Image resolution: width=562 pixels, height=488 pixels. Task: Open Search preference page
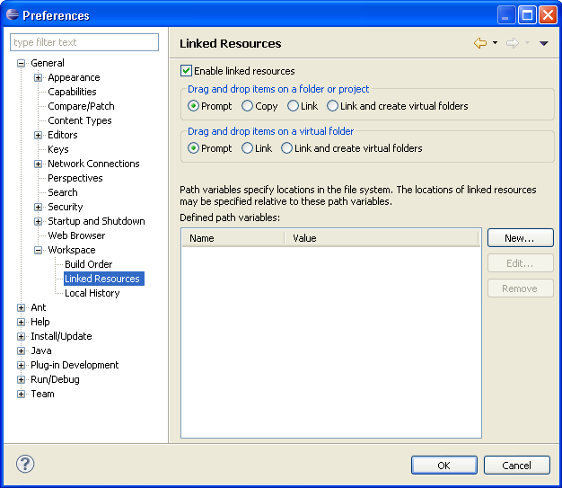click(x=63, y=192)
